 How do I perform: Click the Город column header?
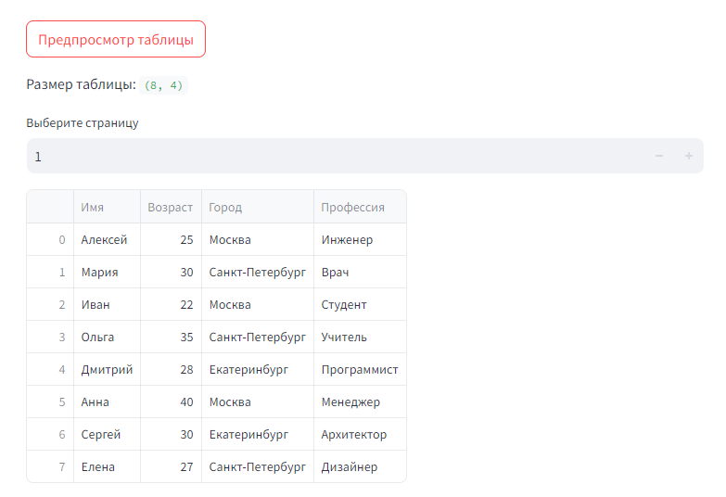point(258,207)
